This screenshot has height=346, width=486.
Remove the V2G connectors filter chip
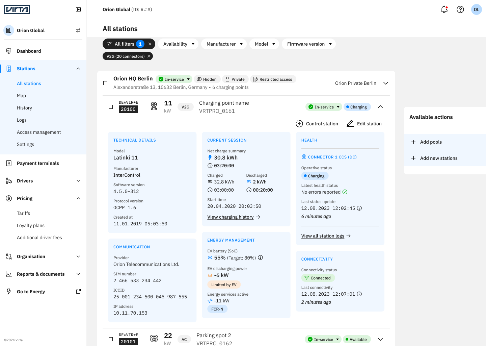pyautogui.click(x=149, y=56)
